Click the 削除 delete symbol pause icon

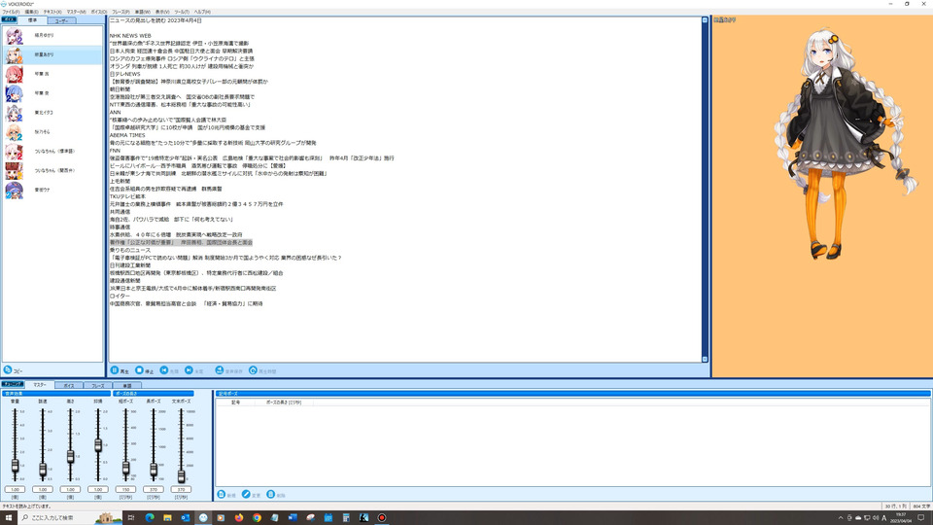coord(271,494)
